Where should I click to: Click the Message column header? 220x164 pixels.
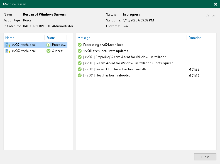[84, 38]
